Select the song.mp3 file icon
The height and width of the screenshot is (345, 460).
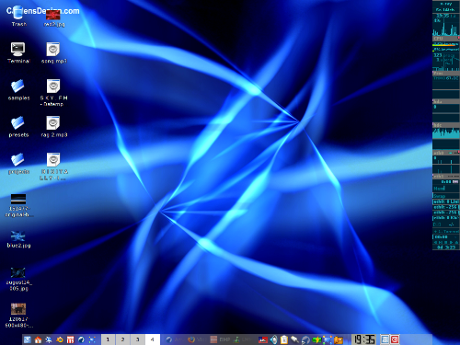tap(53, 49)
